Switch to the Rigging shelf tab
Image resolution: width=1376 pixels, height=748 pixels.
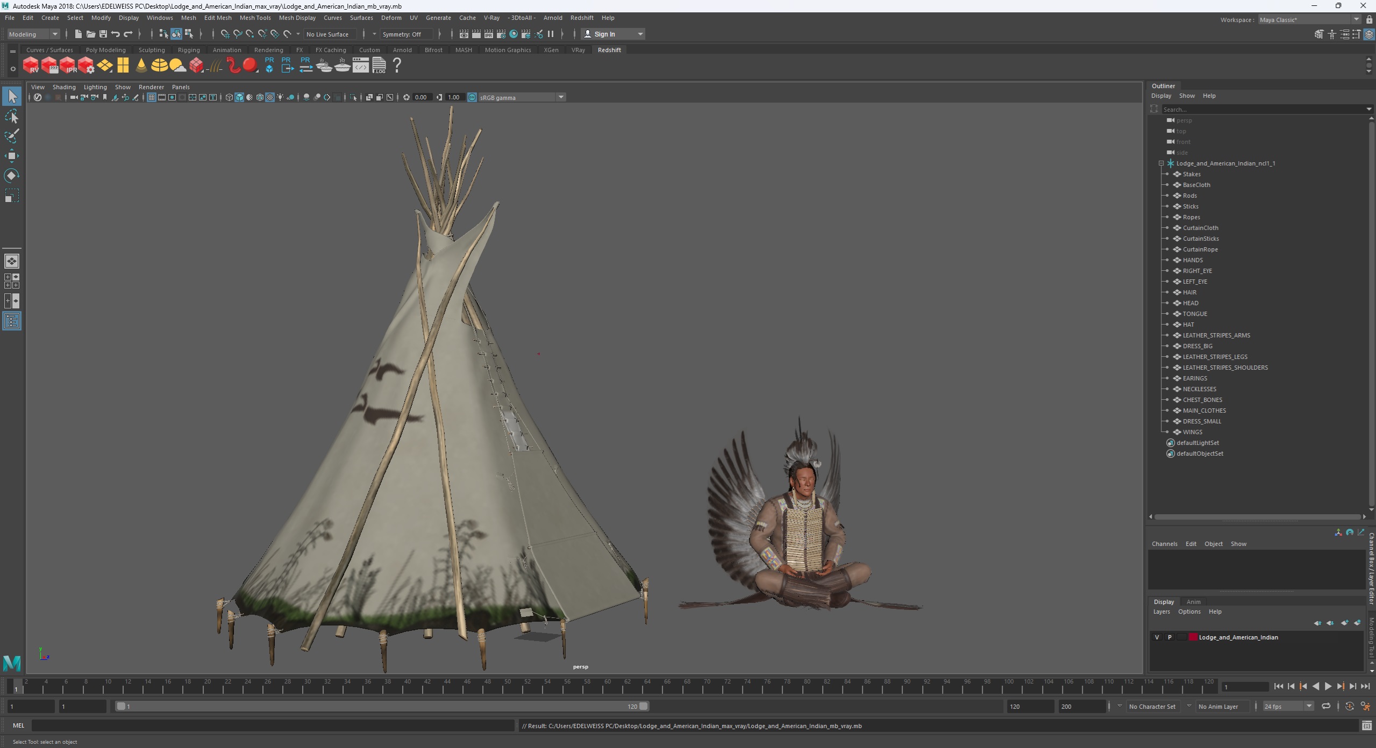tap(189, 50)
